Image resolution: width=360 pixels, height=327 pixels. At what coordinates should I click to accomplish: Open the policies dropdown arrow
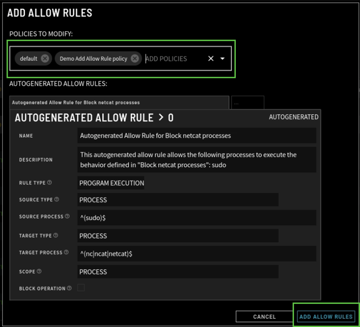tap(222, 59)
